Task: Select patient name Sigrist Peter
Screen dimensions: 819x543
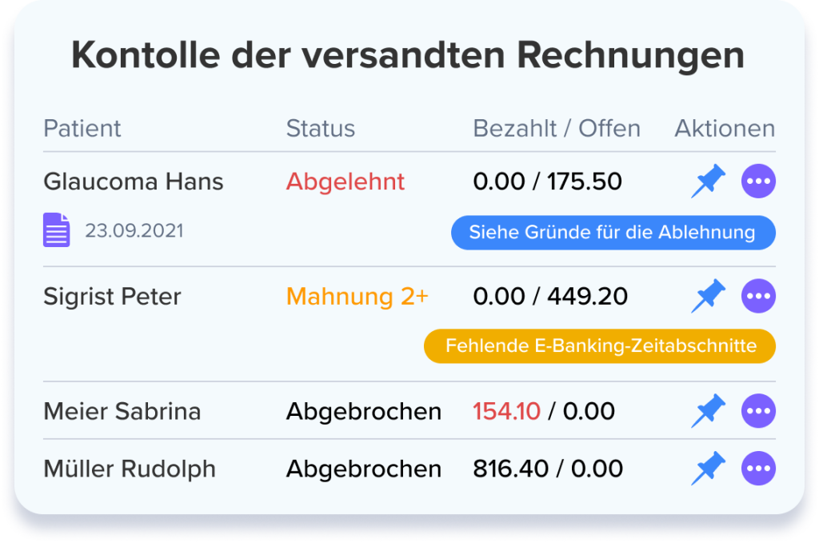Action: click(112, 297)
